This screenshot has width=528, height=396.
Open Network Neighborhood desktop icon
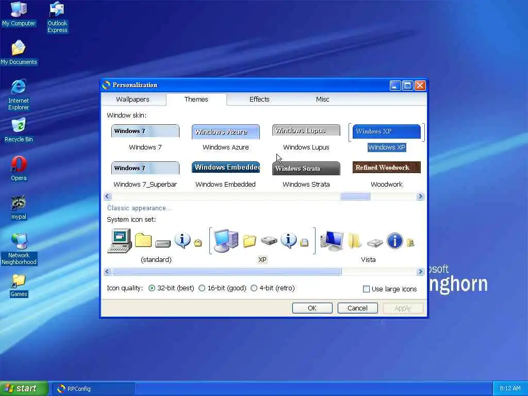click(x=19, y=249)
